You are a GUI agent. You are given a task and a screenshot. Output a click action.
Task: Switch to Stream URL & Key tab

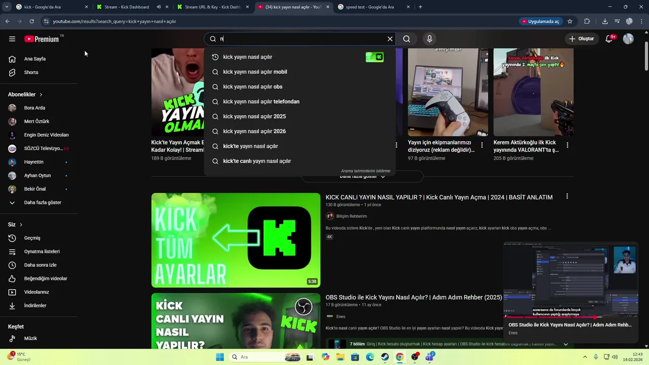[213, 7]
